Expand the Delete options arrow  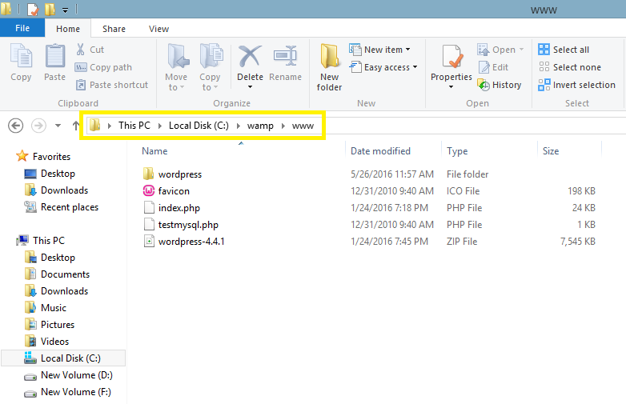[x=250, y=87]
